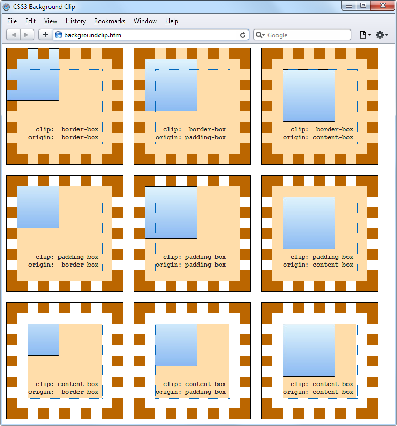
Task: Click the 'clip: border-box origin: content-box' box
Action: pyautogui.click(x=320, y=106)
